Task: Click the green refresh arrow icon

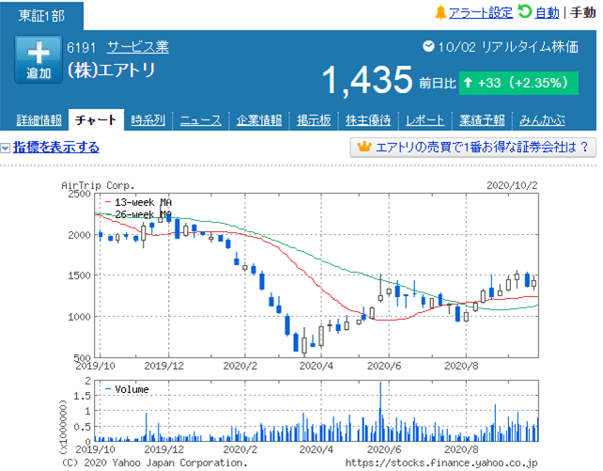Action: coord(524,11)
